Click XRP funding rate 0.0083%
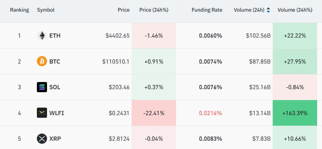Viewport: 322px width, 149px height. click(211, 139)
